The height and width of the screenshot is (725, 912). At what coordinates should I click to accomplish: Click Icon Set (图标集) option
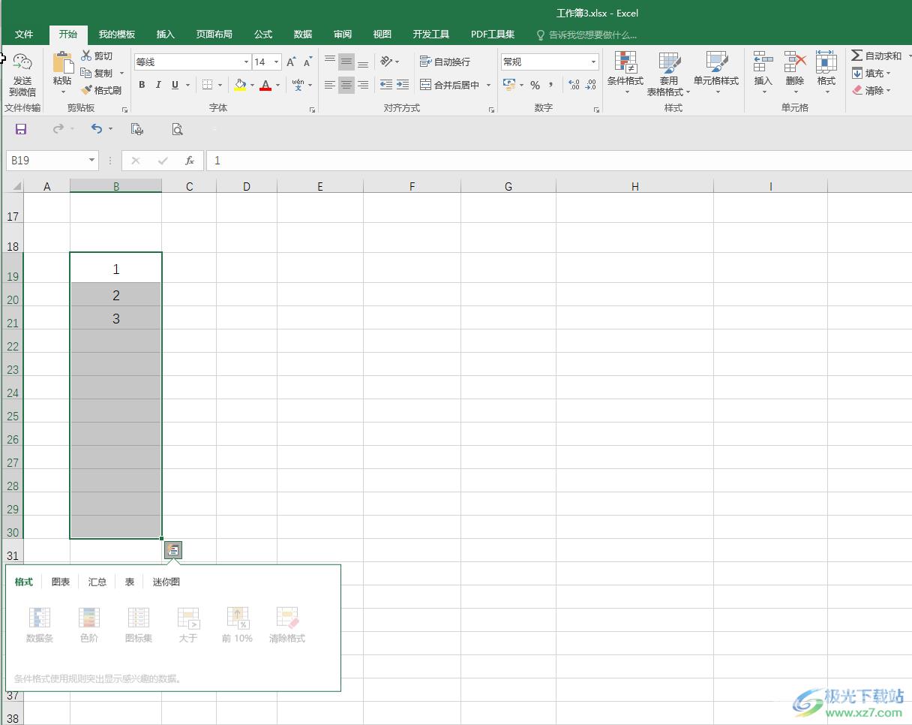coord(139,625)
